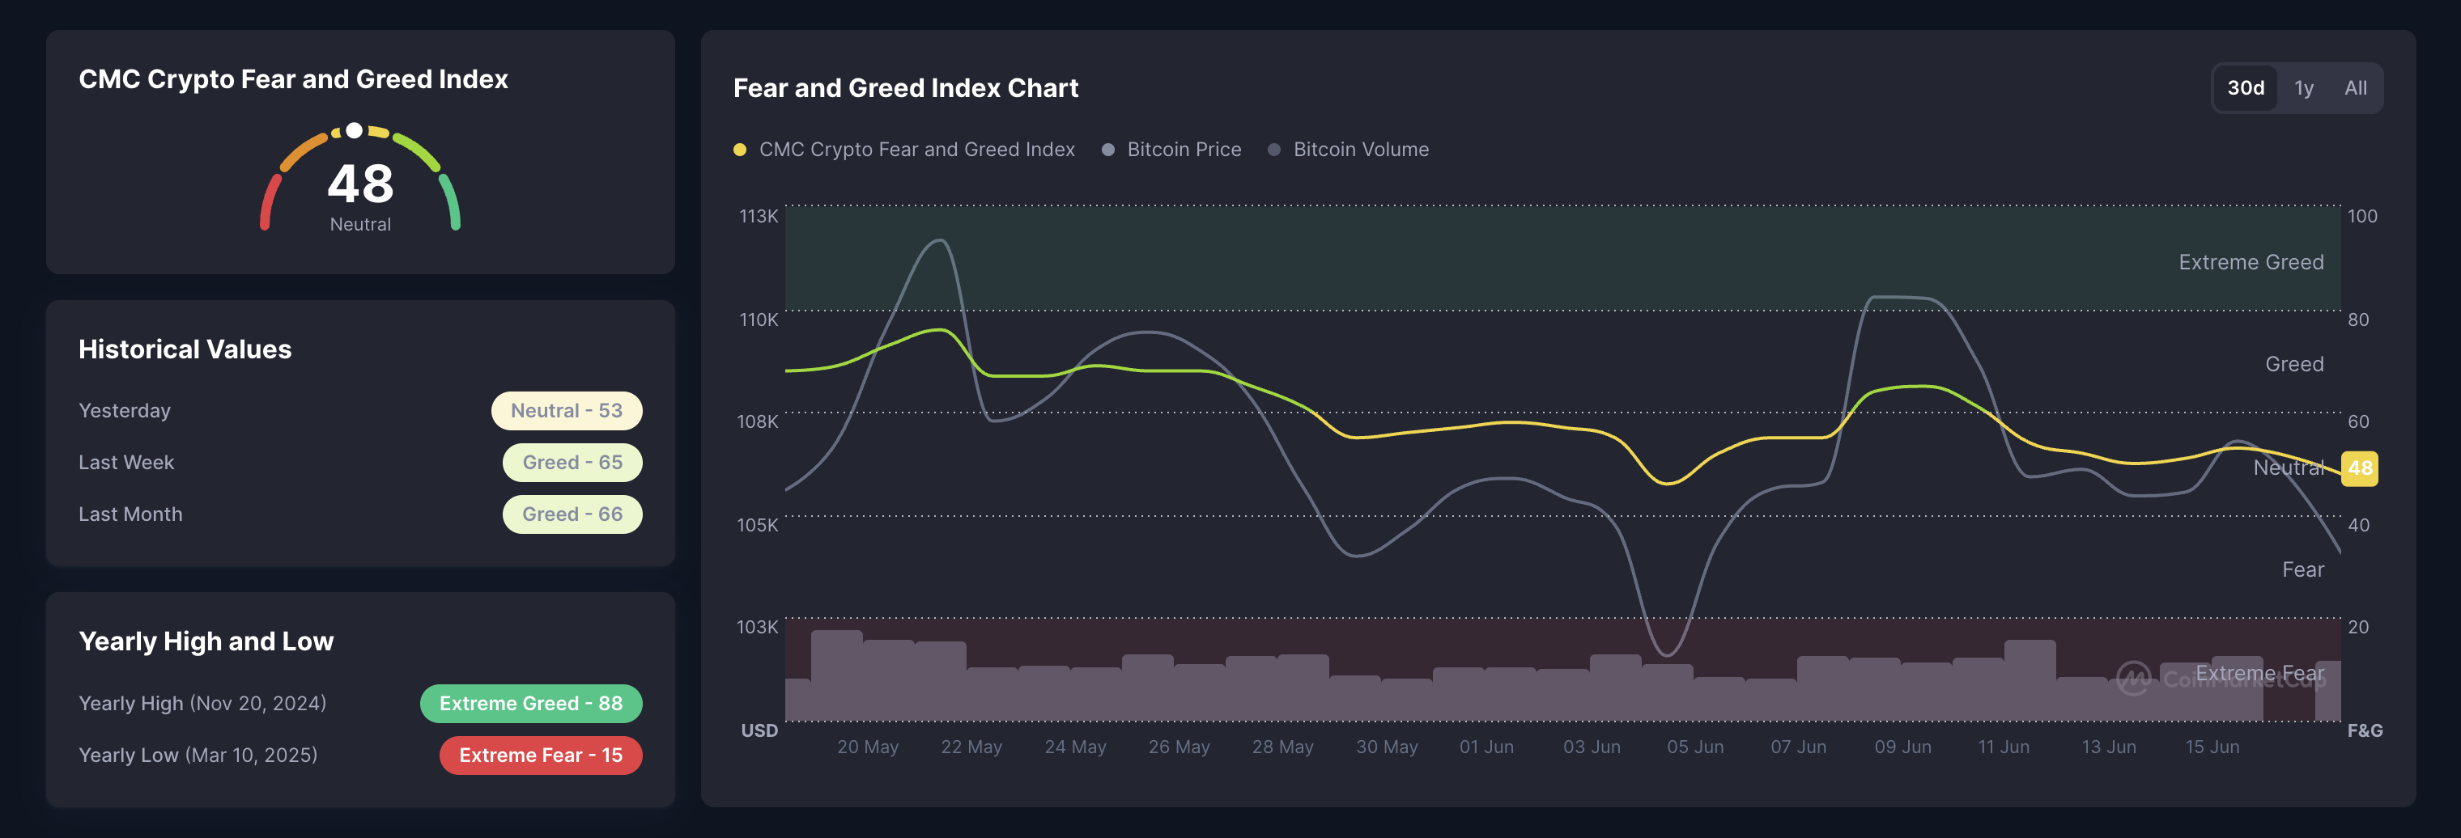Click the CMC Crypto Fear and Greed Index heading
This screenshot has height=838, width=2461.
tap(293, 79)
